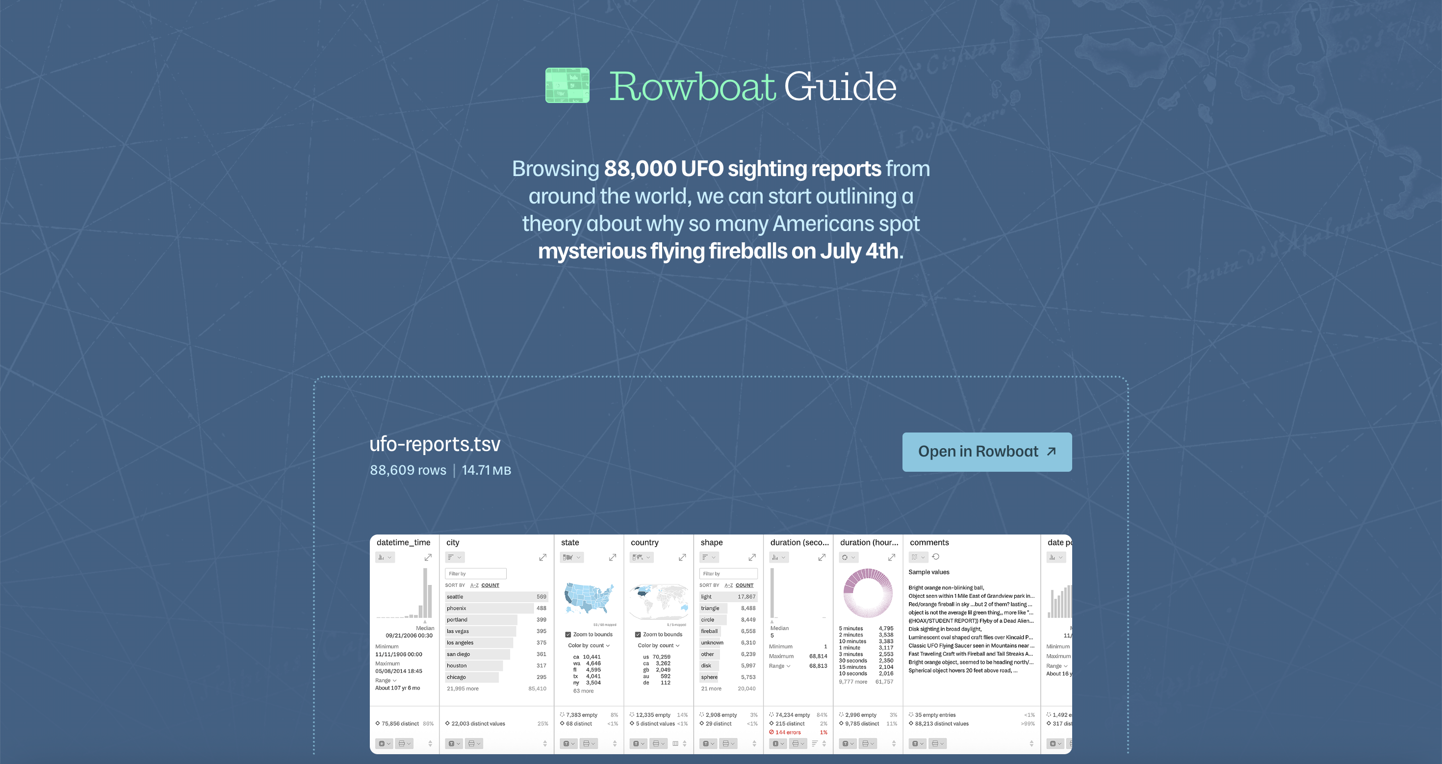The height and width of the screenshot is (764, 1442).
Task: Click the Open in Rowboat button
Action: point(987,452)
